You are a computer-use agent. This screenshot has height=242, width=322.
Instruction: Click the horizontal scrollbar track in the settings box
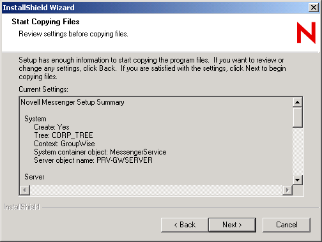156,190
